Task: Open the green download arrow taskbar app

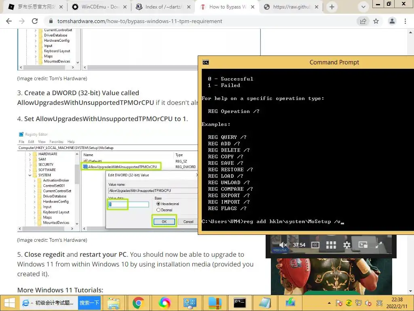Action: click(290, 303)
